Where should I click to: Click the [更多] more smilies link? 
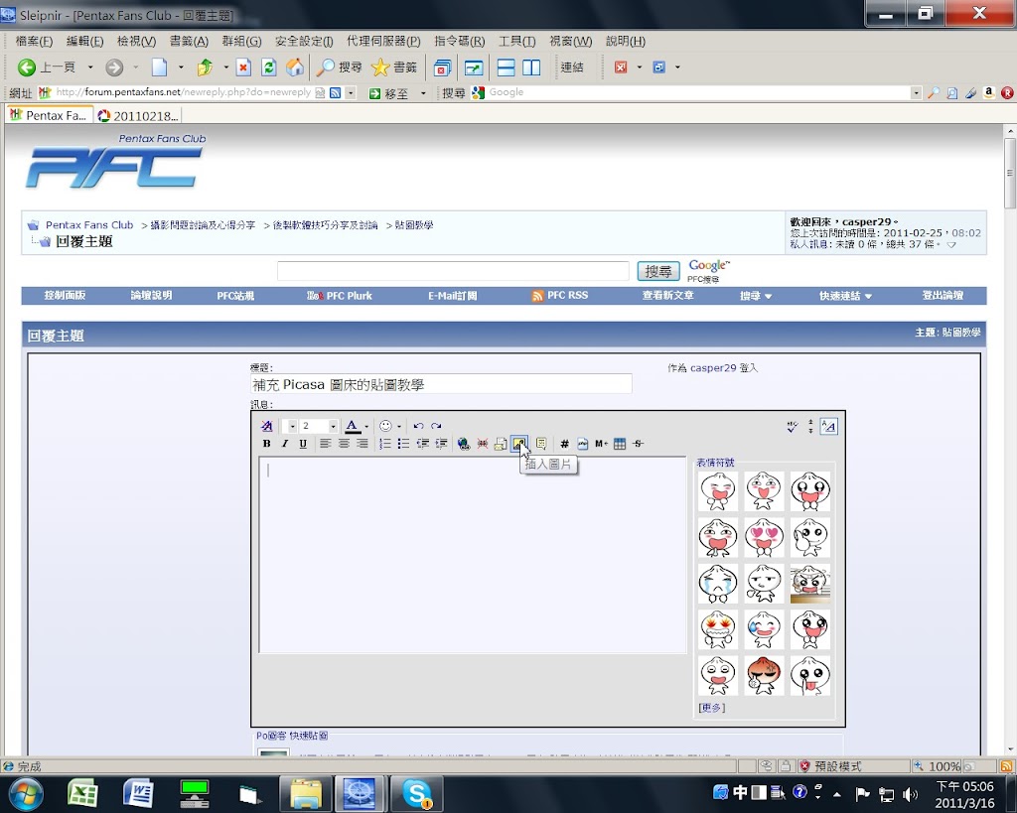(711, 708)
